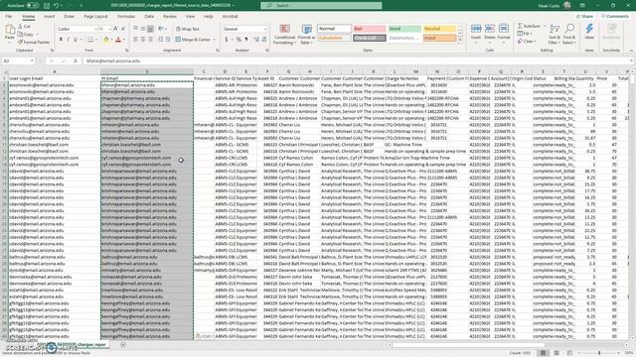Click the Paste clipboard icon
Viewport: 636px width, 357px height.
coord(10,30)
